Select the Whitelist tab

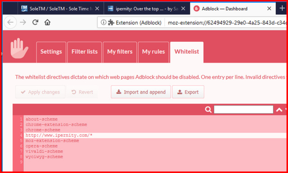[x=187, y=52]
